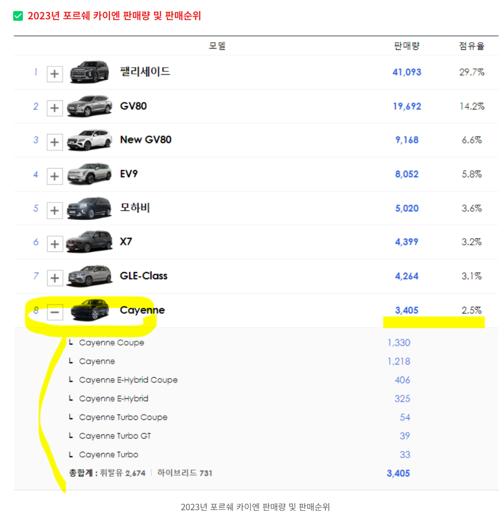
Task: Click the caption below the table
Action: (x=255, y=507)
